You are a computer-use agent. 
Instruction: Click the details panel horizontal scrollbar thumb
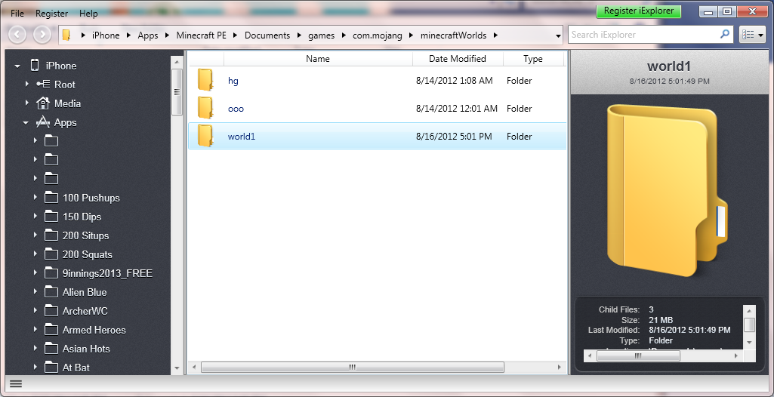click(x=638, y=355)
